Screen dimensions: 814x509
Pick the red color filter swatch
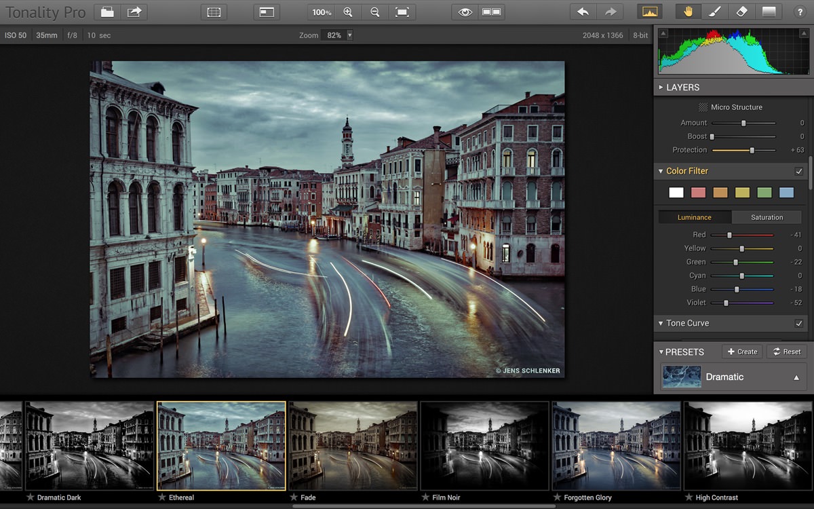[698, 193]
